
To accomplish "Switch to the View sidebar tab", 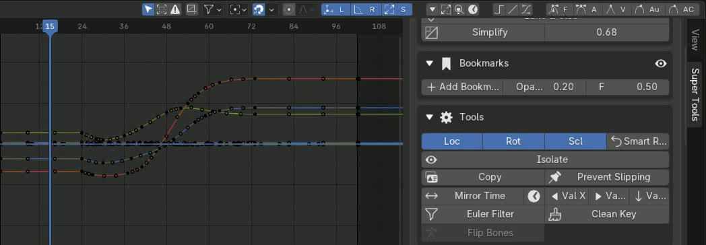I will (694, 40).
